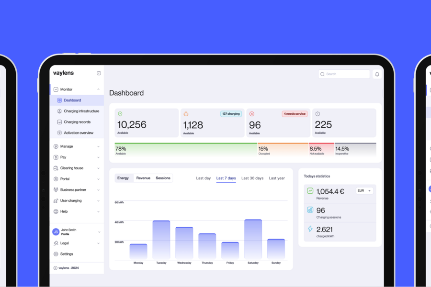
Task: Click the Business partner icon
Action: [56, 190]
